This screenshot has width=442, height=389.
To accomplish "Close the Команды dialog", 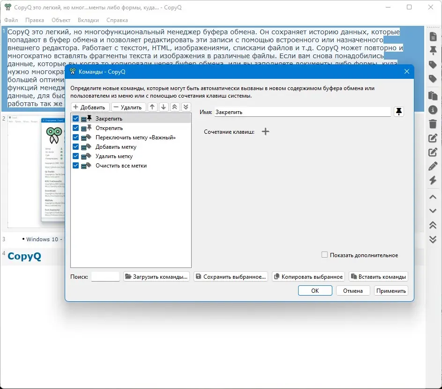I will [407, 71].
